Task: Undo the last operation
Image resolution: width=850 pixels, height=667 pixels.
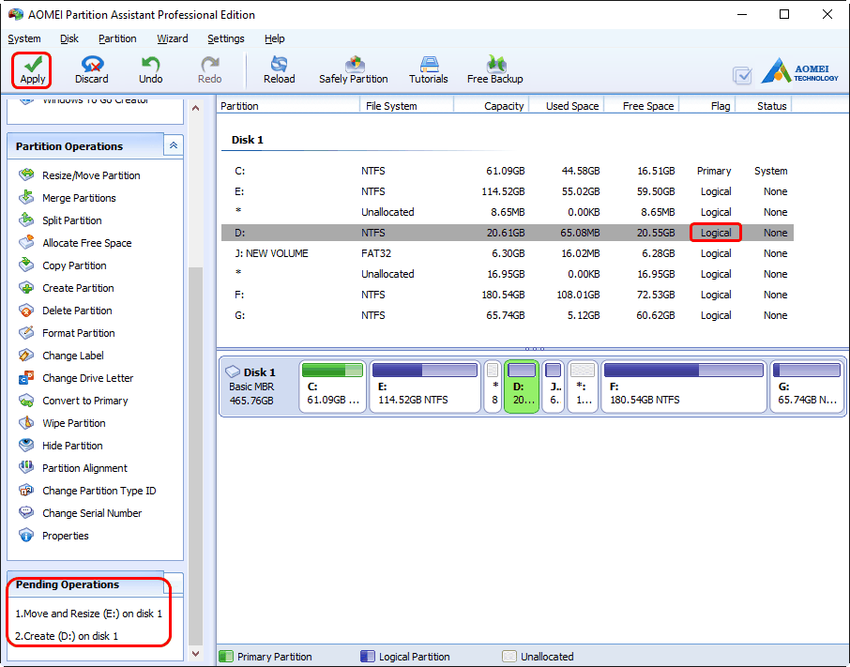Action: 150,70
